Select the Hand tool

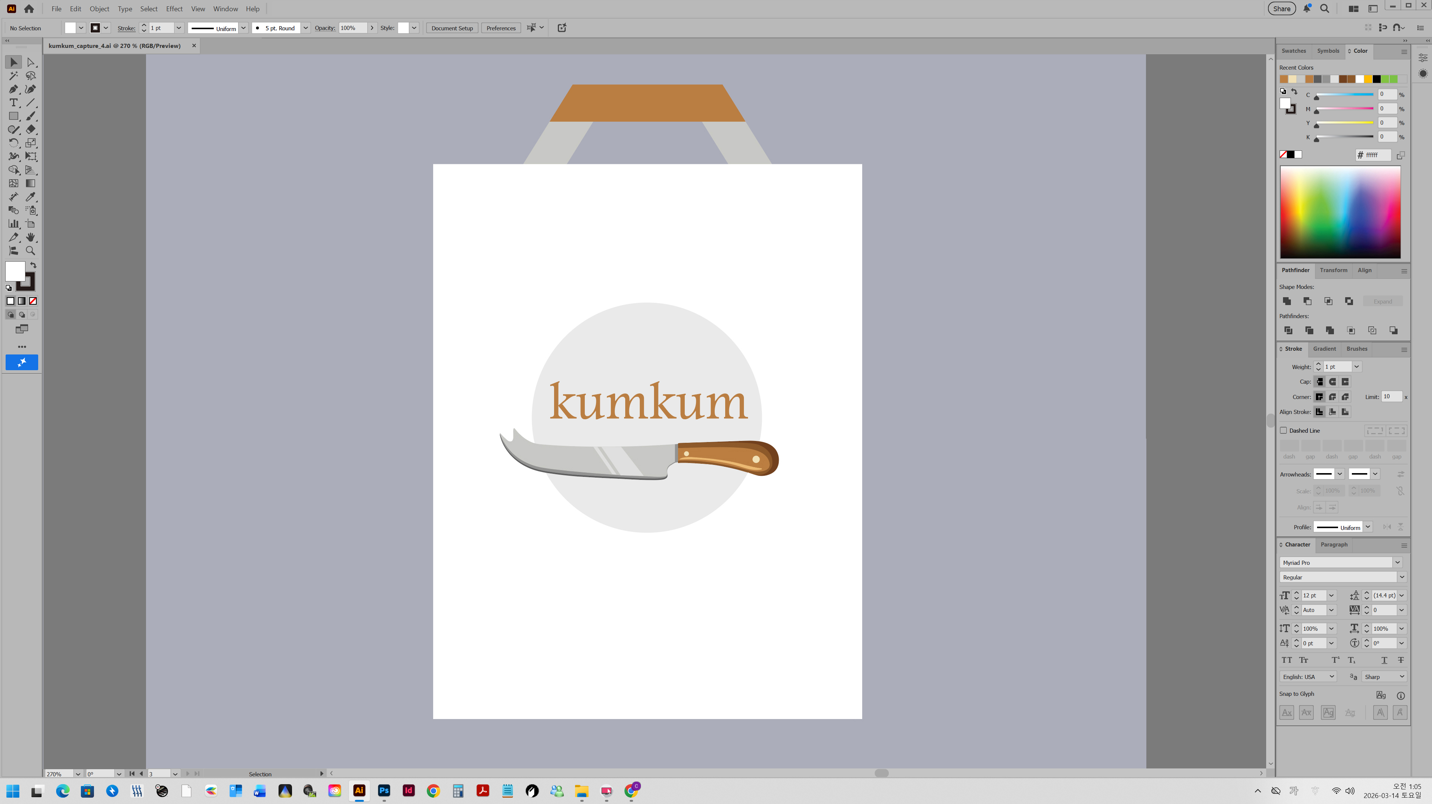[x=31, y=237]
